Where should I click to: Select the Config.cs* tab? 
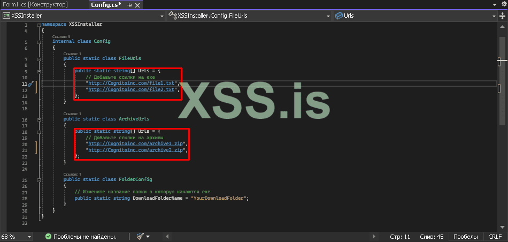pos(106,5)
